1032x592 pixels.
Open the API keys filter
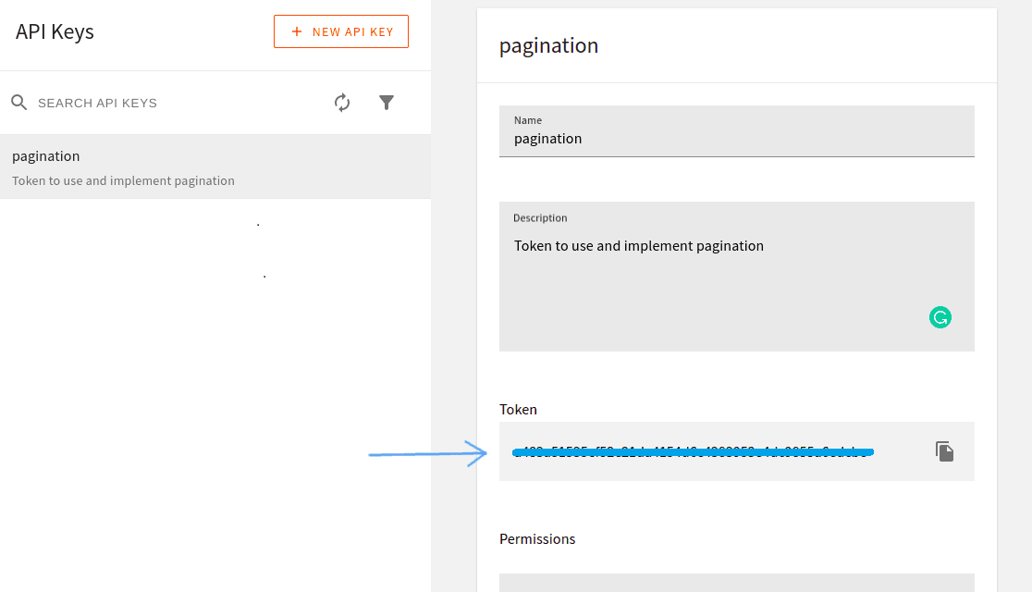point(387,103)
